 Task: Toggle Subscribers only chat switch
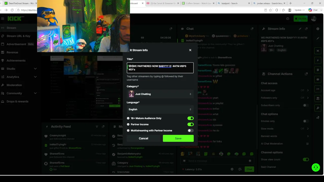306,105
